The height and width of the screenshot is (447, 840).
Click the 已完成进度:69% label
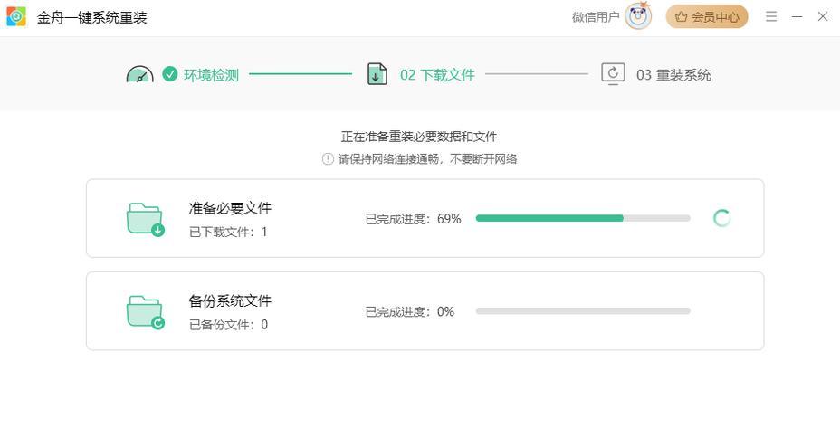pos(413,219)
